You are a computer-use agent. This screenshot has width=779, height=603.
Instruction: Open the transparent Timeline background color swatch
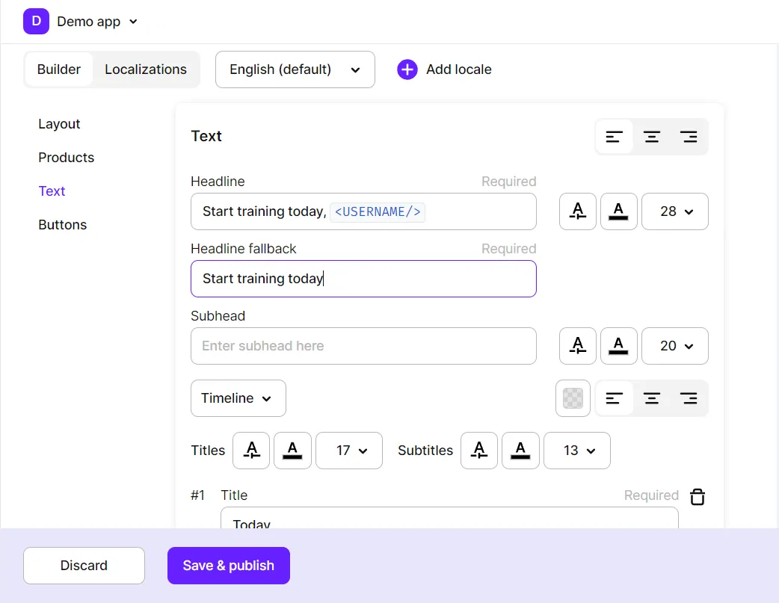pos(573,398)
